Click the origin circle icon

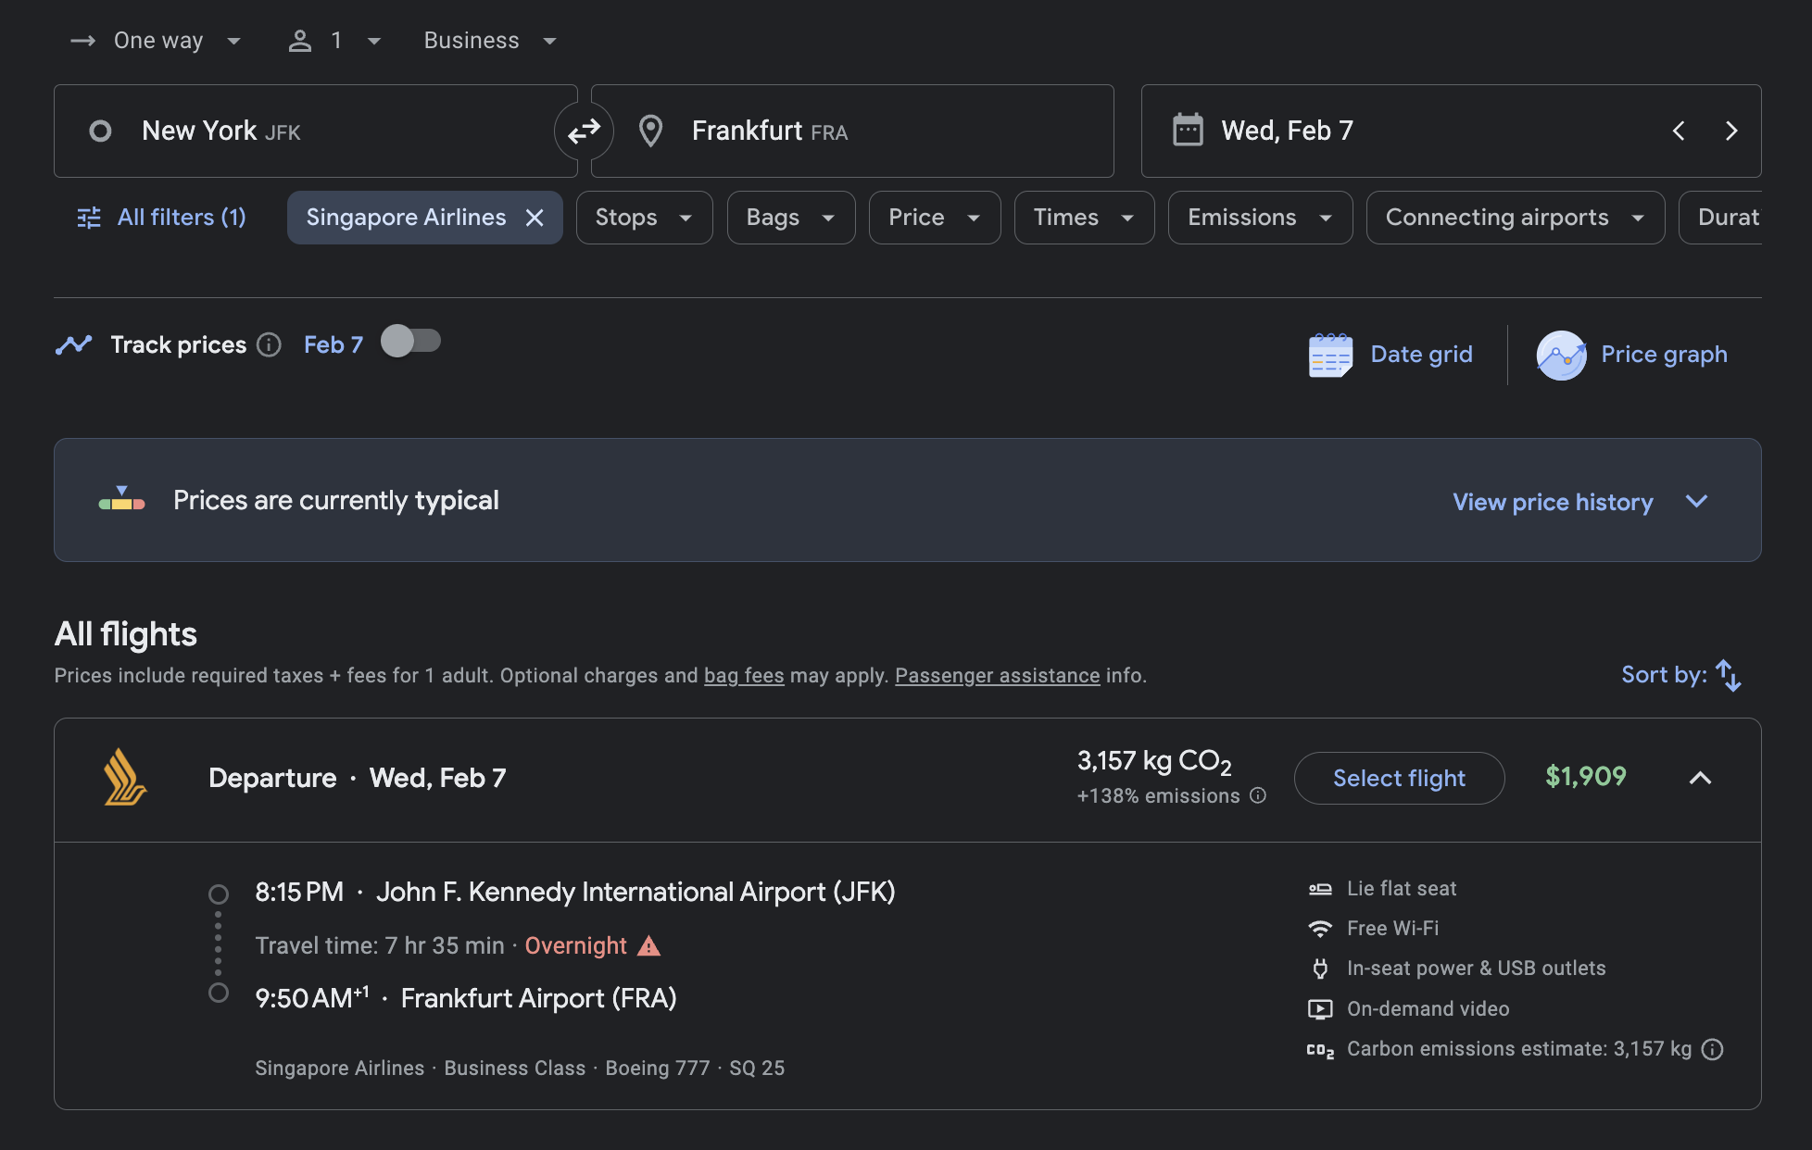click(100, 131)
